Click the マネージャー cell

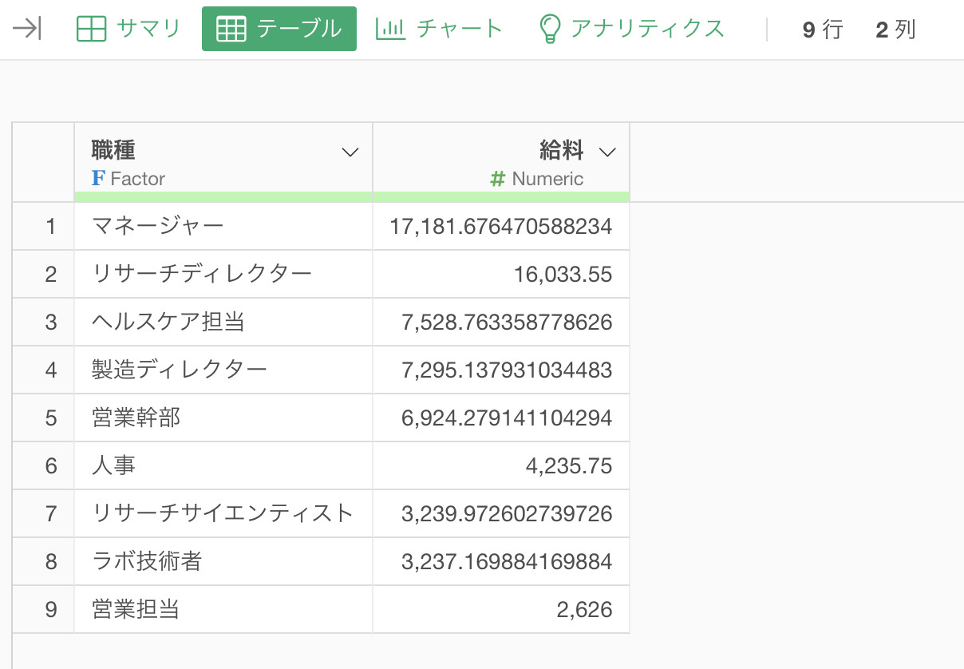coord(158,227)
